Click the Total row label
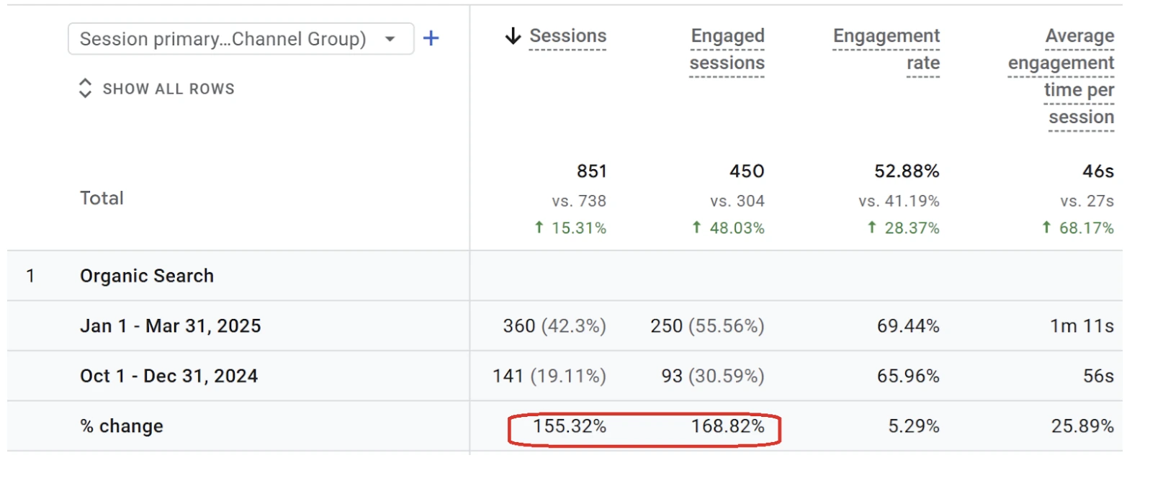The image size is (1150, 499). pos(102,198)
